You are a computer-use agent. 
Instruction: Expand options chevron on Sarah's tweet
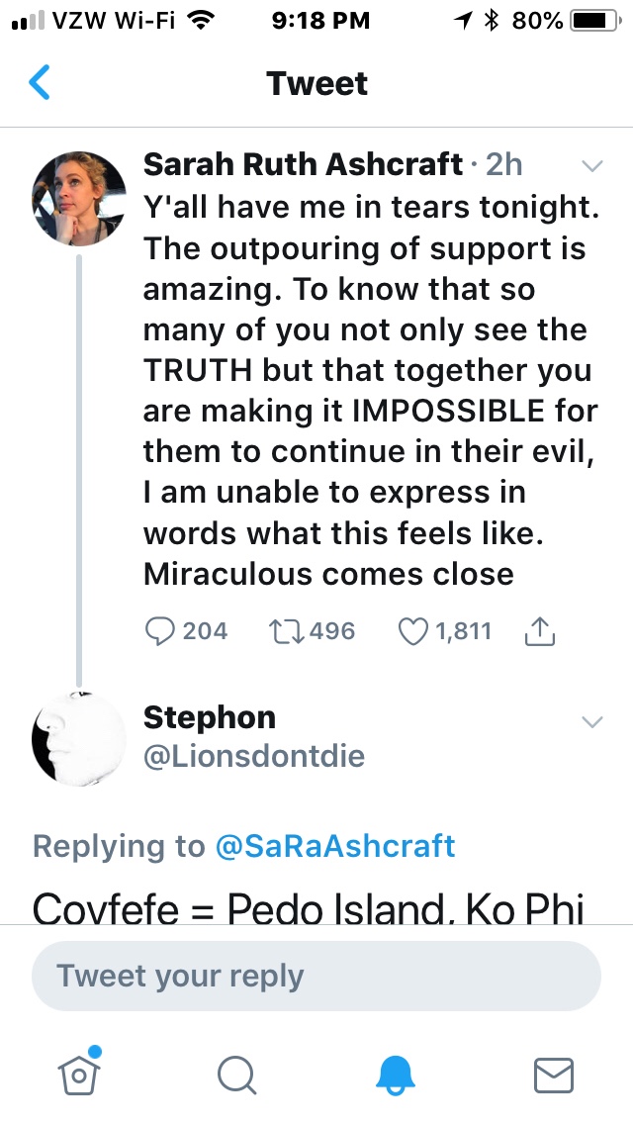click(591, 164)
